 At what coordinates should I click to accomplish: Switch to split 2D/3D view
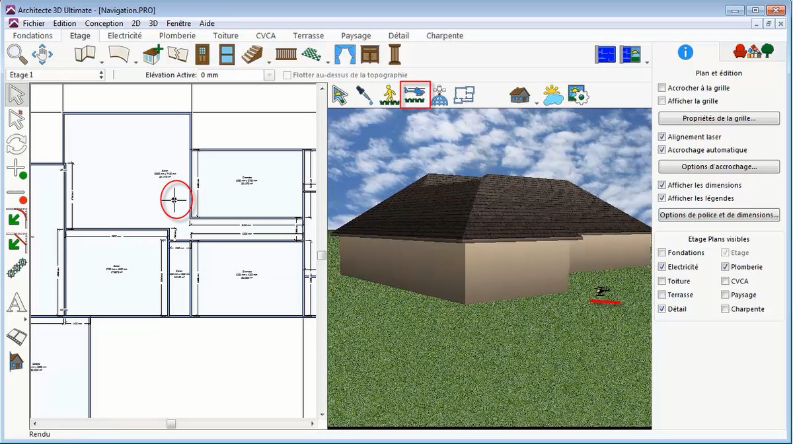(630, 54)
